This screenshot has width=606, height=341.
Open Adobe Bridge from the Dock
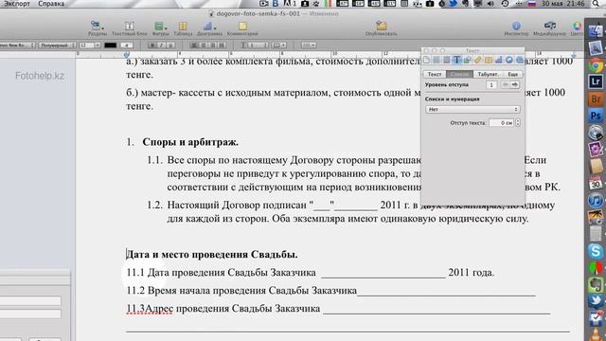pos(596,99)
